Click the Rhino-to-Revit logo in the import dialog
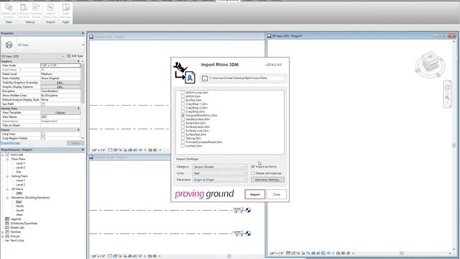 [x=184, y=73]
